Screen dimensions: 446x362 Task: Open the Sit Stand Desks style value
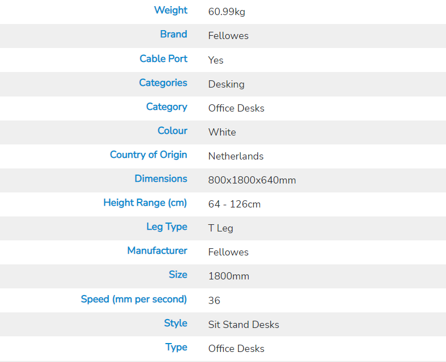(x=244, y=325)
